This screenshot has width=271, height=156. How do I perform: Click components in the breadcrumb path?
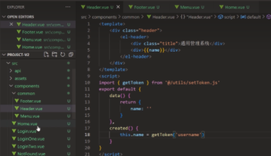point(104,17)
